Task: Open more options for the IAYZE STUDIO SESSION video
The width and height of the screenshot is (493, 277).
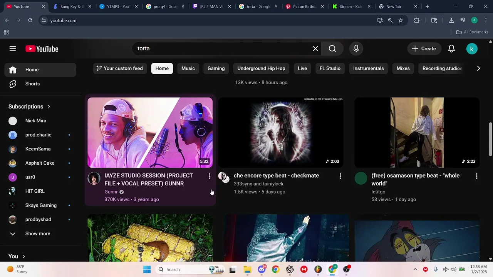Action: click(210, 176)
